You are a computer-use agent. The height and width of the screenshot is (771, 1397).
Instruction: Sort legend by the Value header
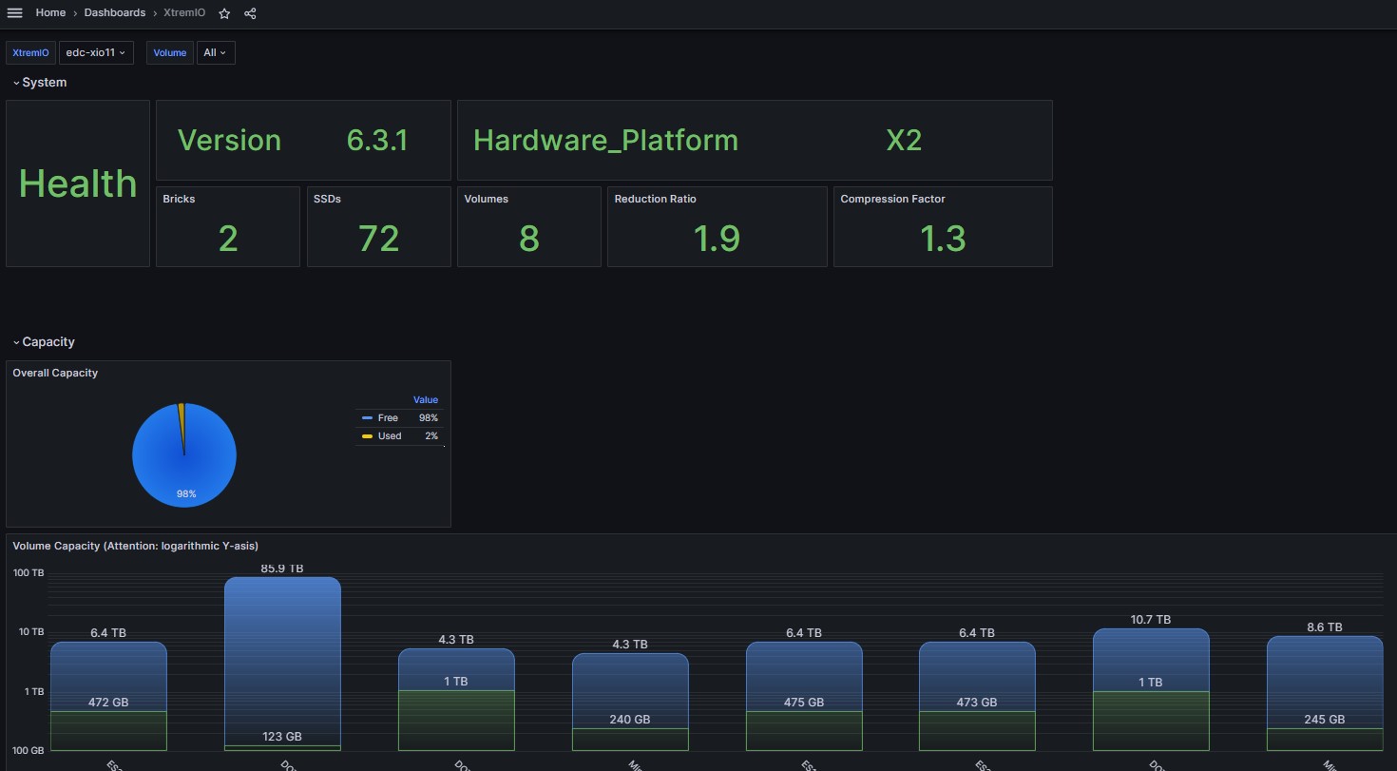click(426, 400)
